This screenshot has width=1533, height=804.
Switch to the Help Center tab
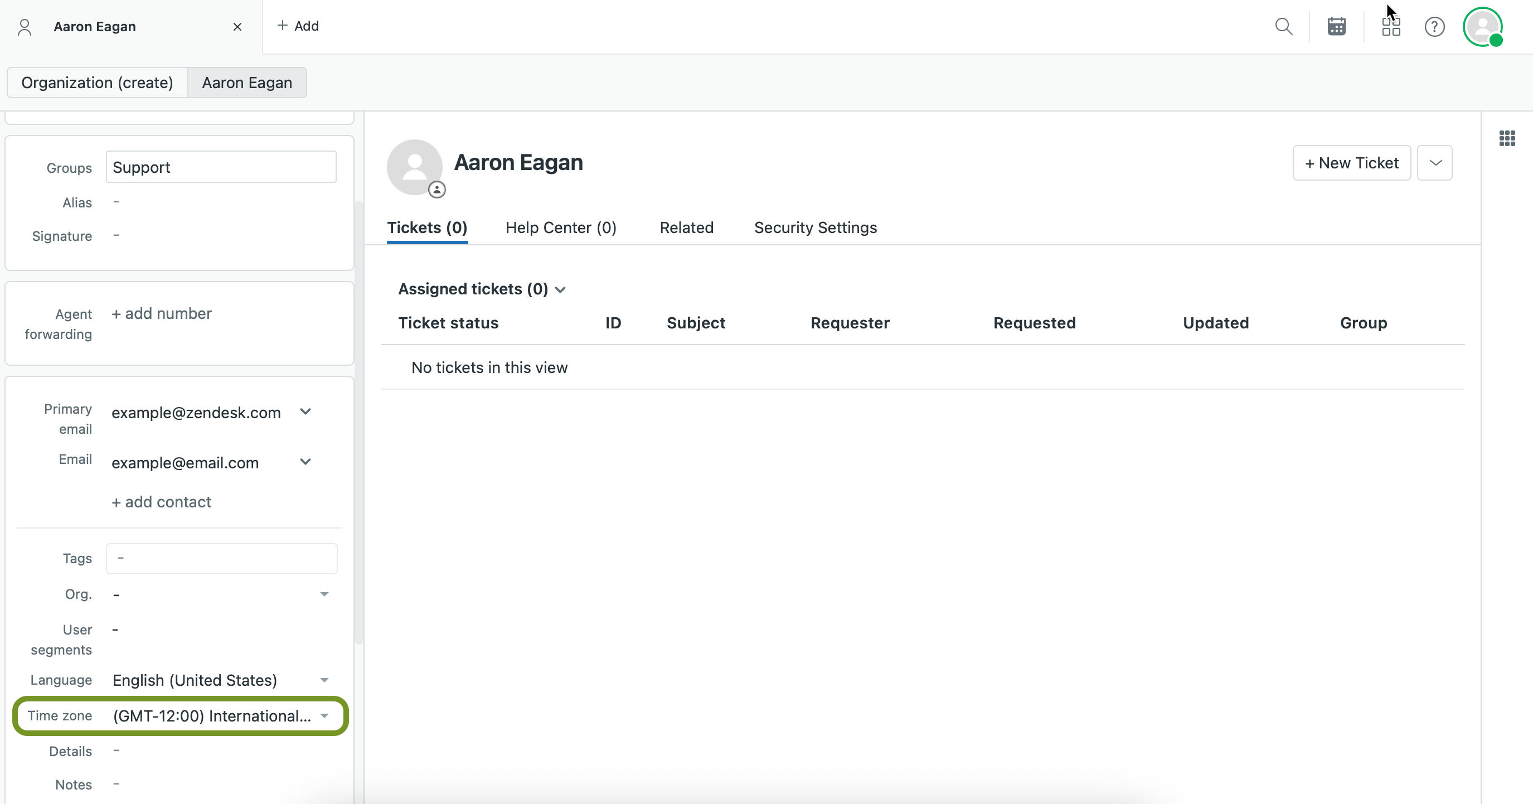point(561,228)
